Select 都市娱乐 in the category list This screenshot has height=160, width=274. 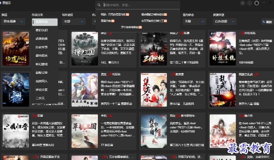coord(45,56)
